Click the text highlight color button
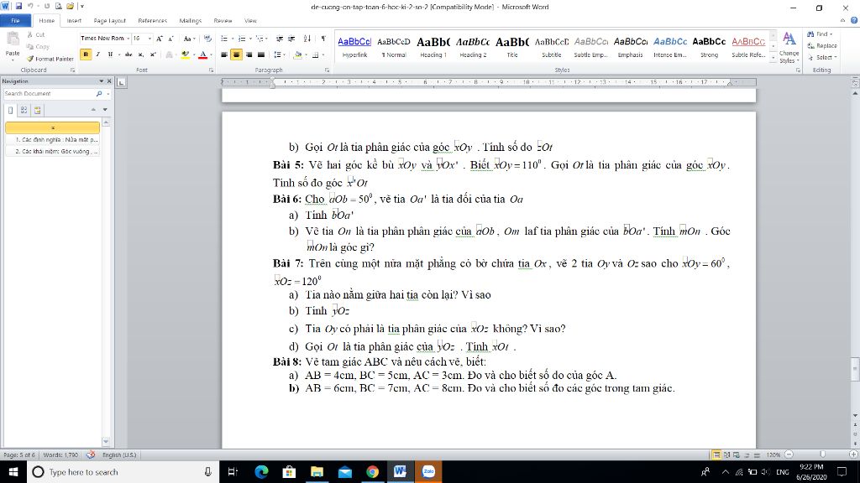The width and height of the screenshot is (860, 483). point(186,55)
